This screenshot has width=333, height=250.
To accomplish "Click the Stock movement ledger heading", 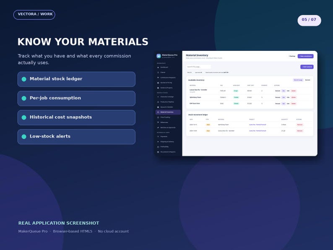I will tap(198, 115).
